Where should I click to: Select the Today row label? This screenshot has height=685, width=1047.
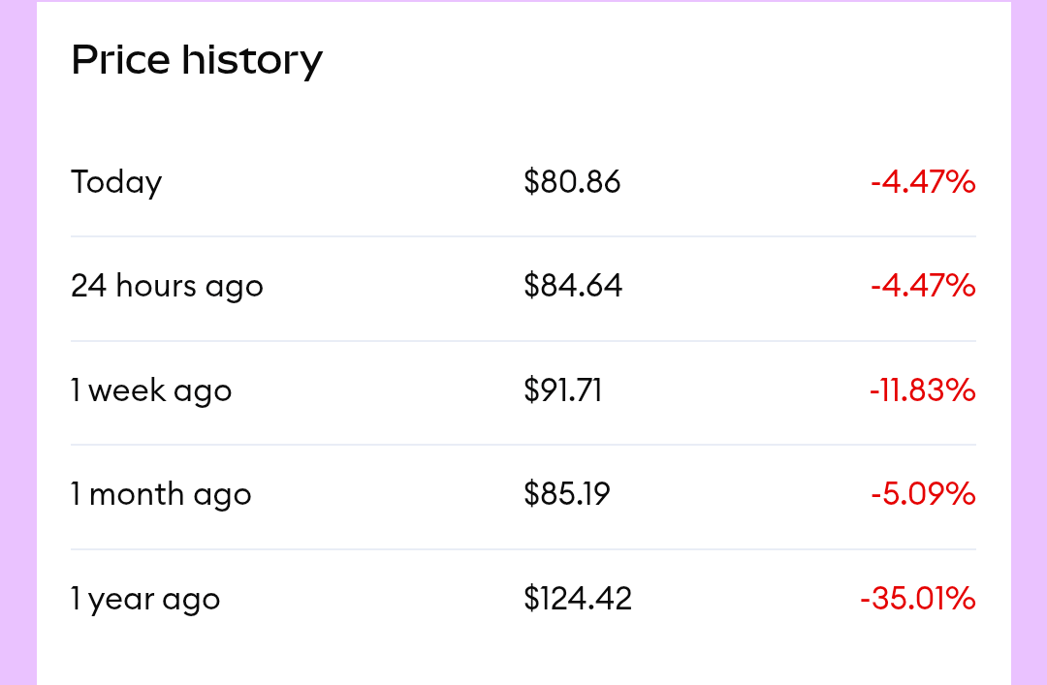pos(116,182)
